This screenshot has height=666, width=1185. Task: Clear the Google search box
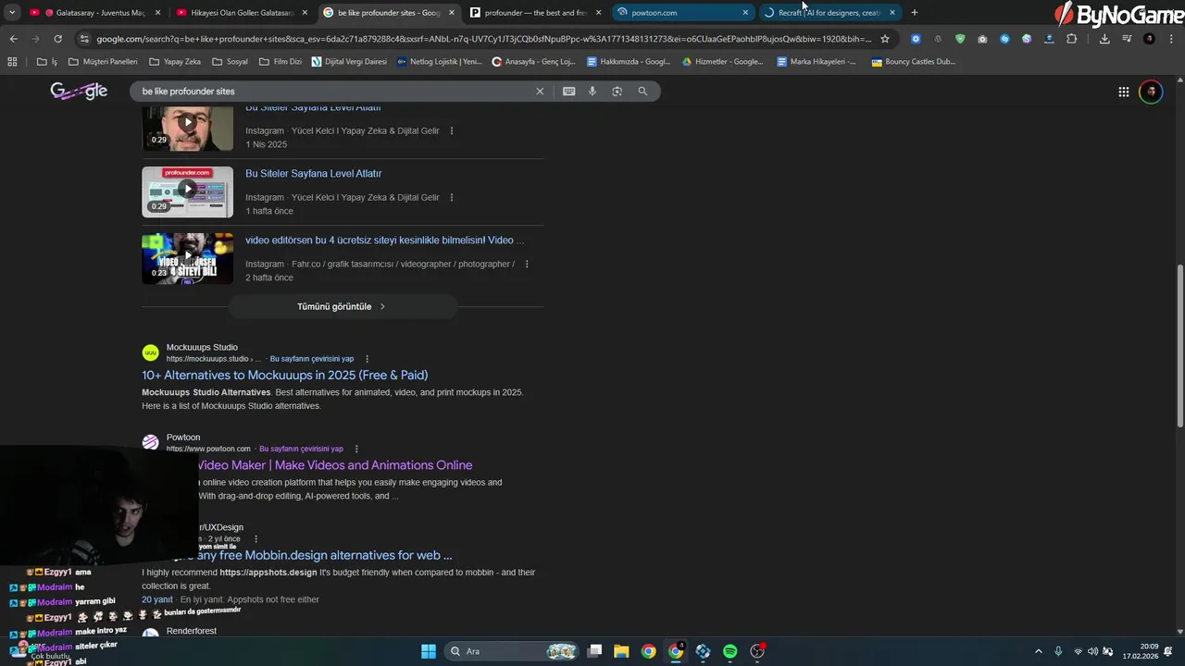540,92
